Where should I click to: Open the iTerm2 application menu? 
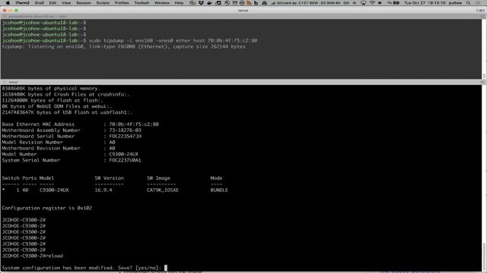click(x=22, y=3)
